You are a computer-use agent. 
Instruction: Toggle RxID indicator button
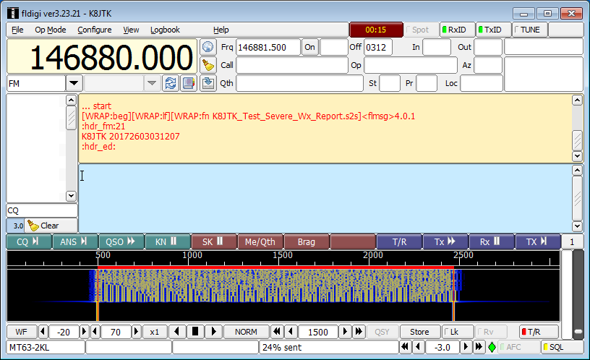[457, 30]
